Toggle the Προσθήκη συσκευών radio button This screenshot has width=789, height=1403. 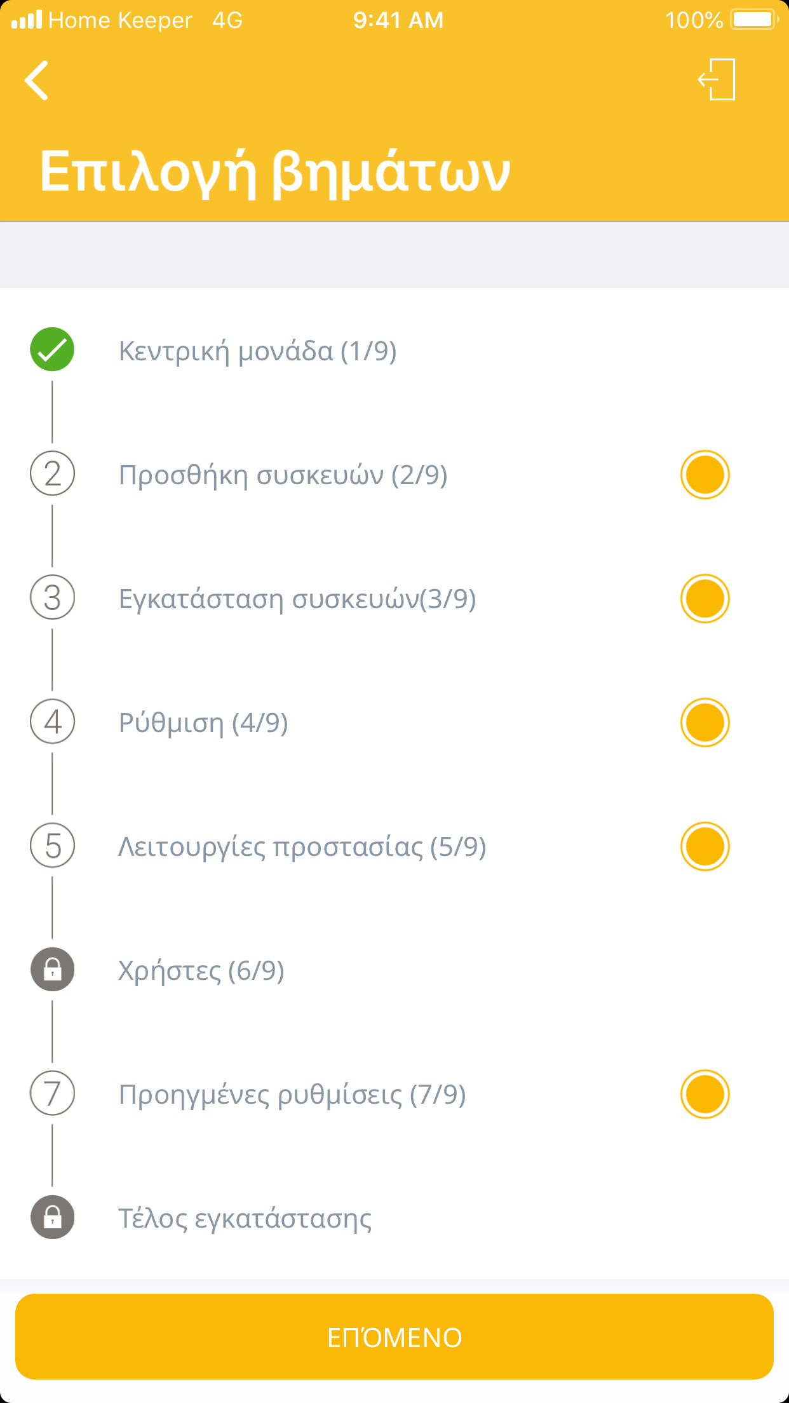705,475
